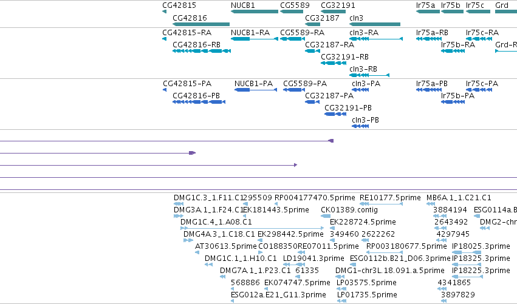The height and width of the screenshot is (304, 517).
Task: Select the CG32187-RA transcript
Action: coord(313,51)
